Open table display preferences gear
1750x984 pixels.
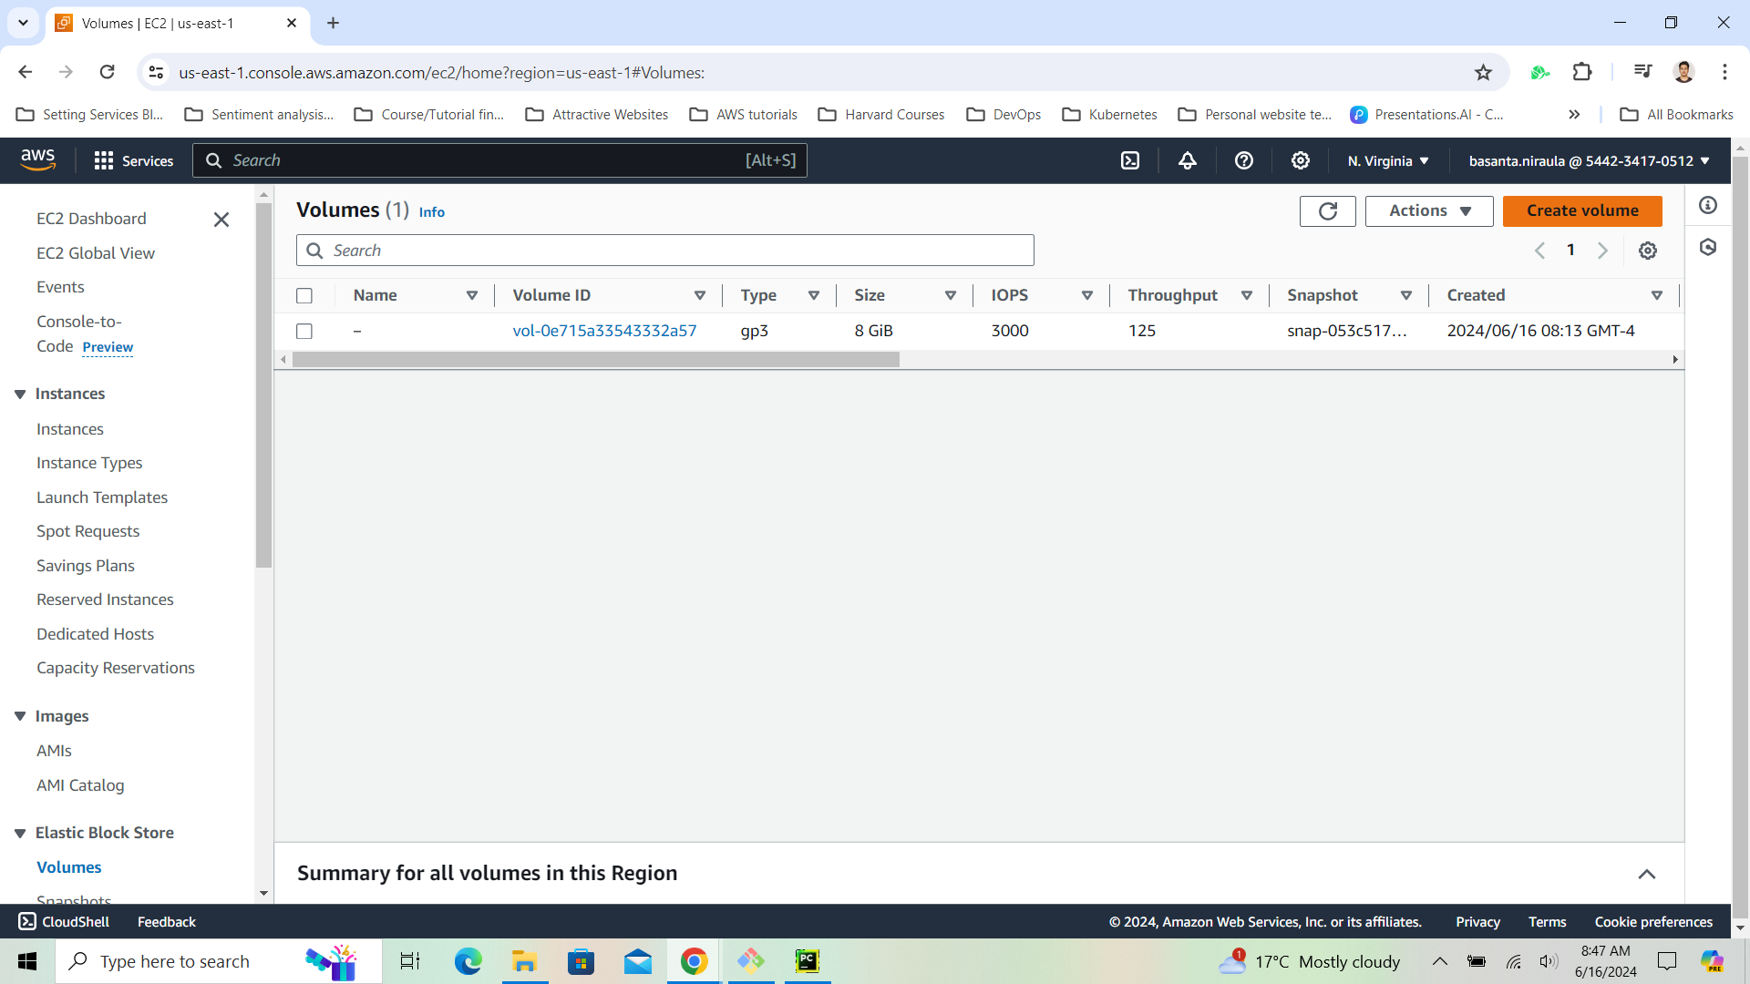click(1648, 251)
